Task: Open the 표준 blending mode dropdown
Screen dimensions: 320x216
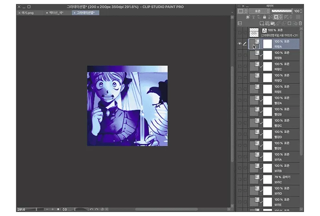Action: (x=260, y=11)
